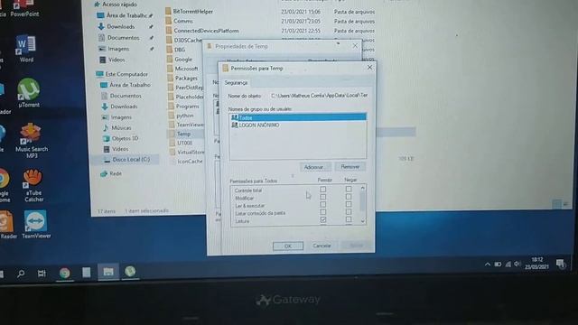
Task: Click Cancelar in the permissions dialog
Action: point(322,246)
